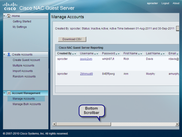Click sprocter cell in Ann Murphy row
Viewport: 182px width, 137px height.
(x=63, y=74)
